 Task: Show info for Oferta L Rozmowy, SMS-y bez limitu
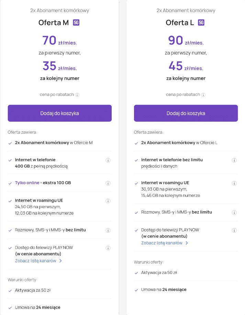point(234,213)
